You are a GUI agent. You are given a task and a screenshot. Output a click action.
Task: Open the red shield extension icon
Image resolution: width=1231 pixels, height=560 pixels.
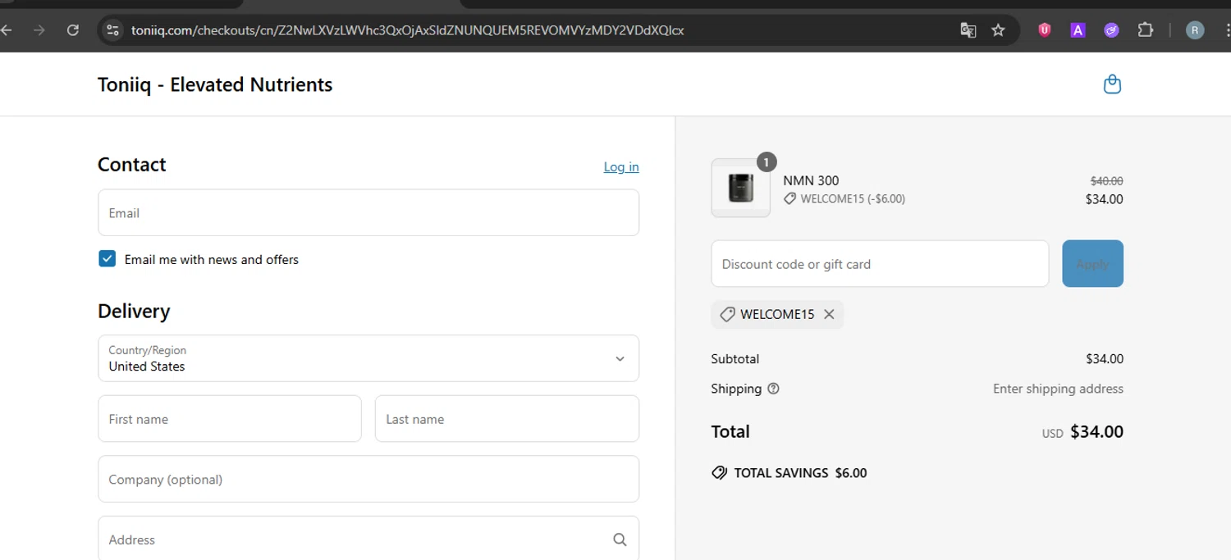point(1045,30)
